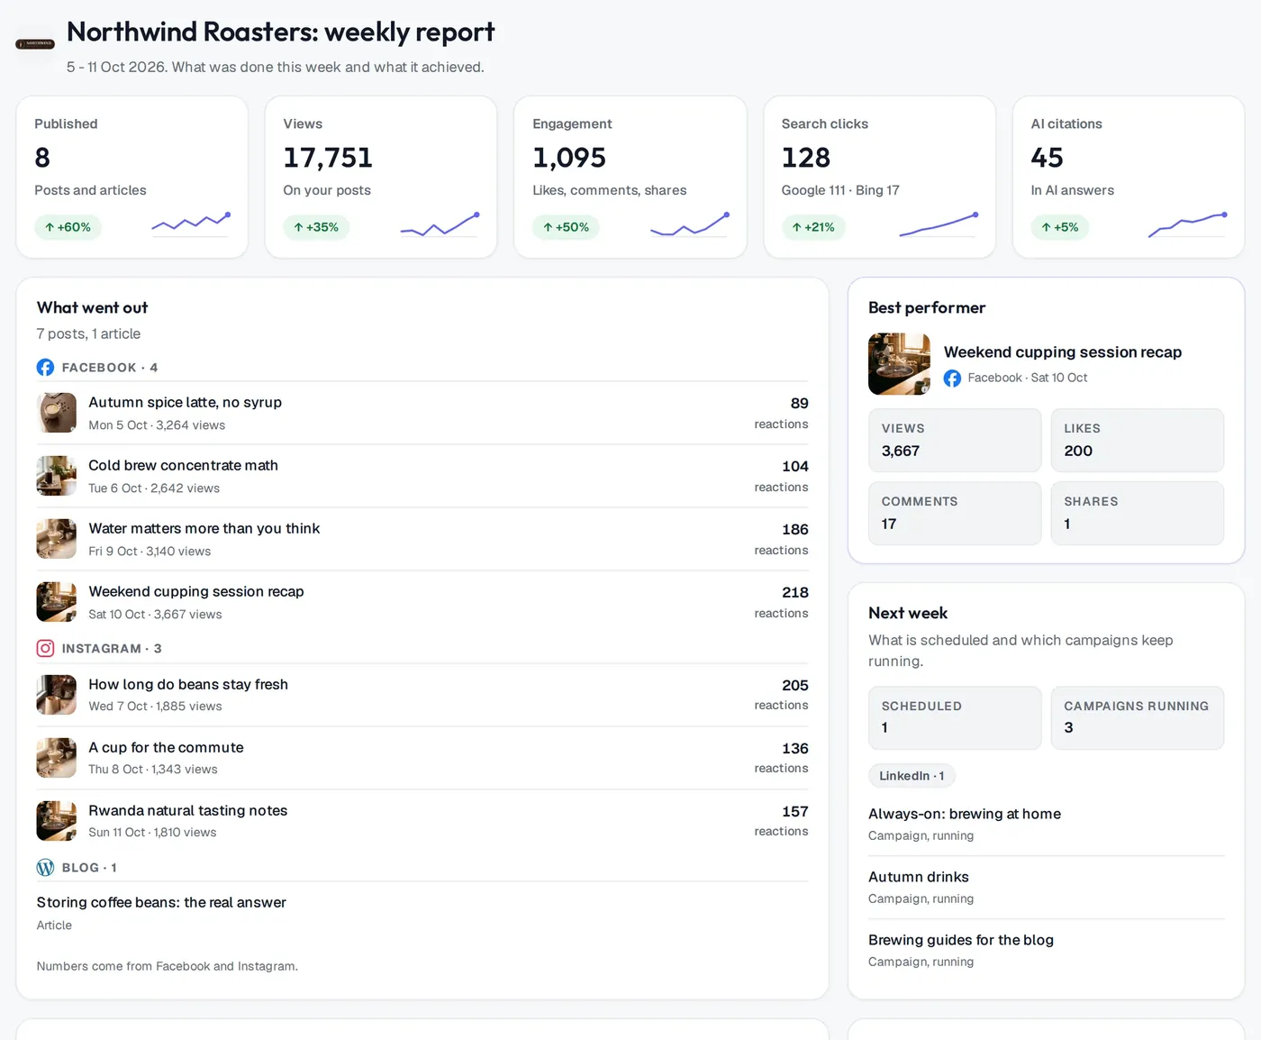Click the Facebook icon in Best performer
The image size is (1261, 1040).
(952, 379)
